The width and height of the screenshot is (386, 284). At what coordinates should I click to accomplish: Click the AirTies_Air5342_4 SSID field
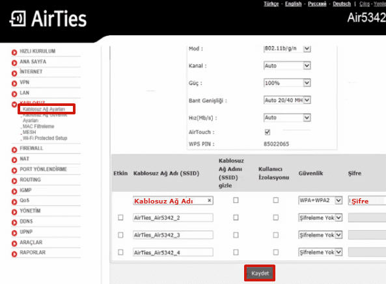(x=172, y=252)
